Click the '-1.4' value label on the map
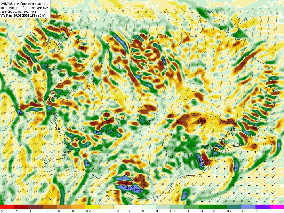The height and width of the screenshot is (213, 284). point(273,82)
